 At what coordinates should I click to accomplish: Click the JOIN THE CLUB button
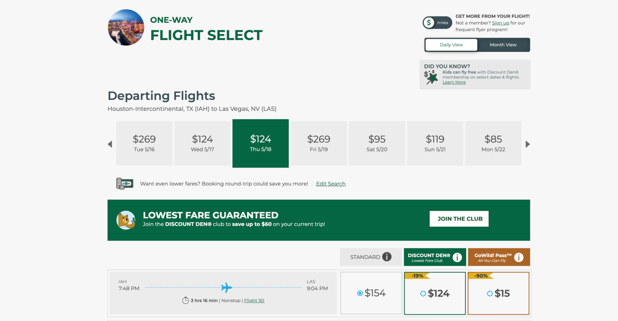pos(459,218)
